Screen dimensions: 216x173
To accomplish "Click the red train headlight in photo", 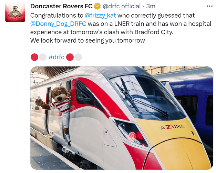I will click(133, 136).
